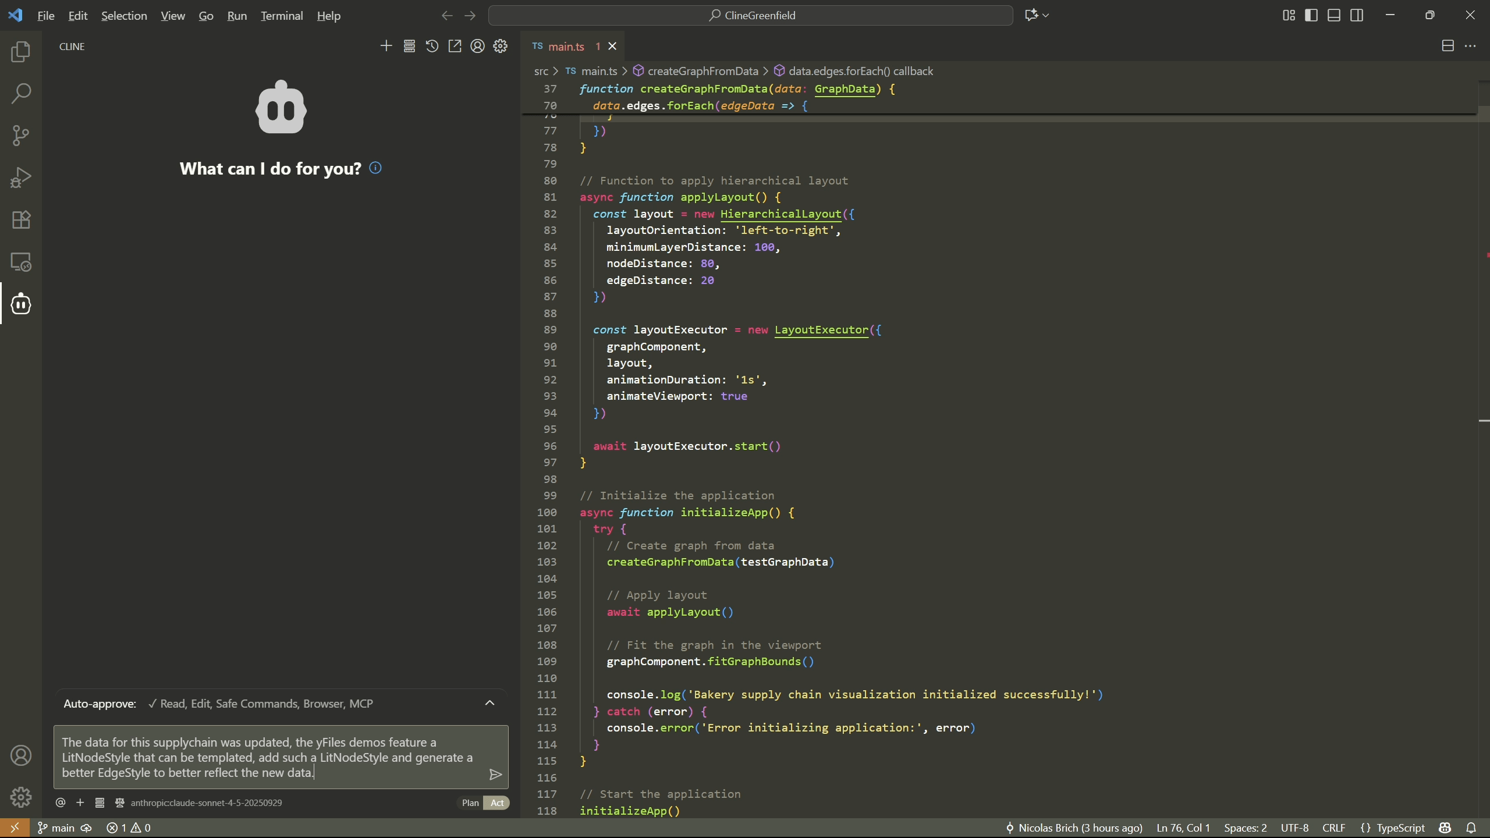Viewport: 1490px width, 838px height.
Task: Start a new Cline task with plus icon
Action: [x=386, y=46]
